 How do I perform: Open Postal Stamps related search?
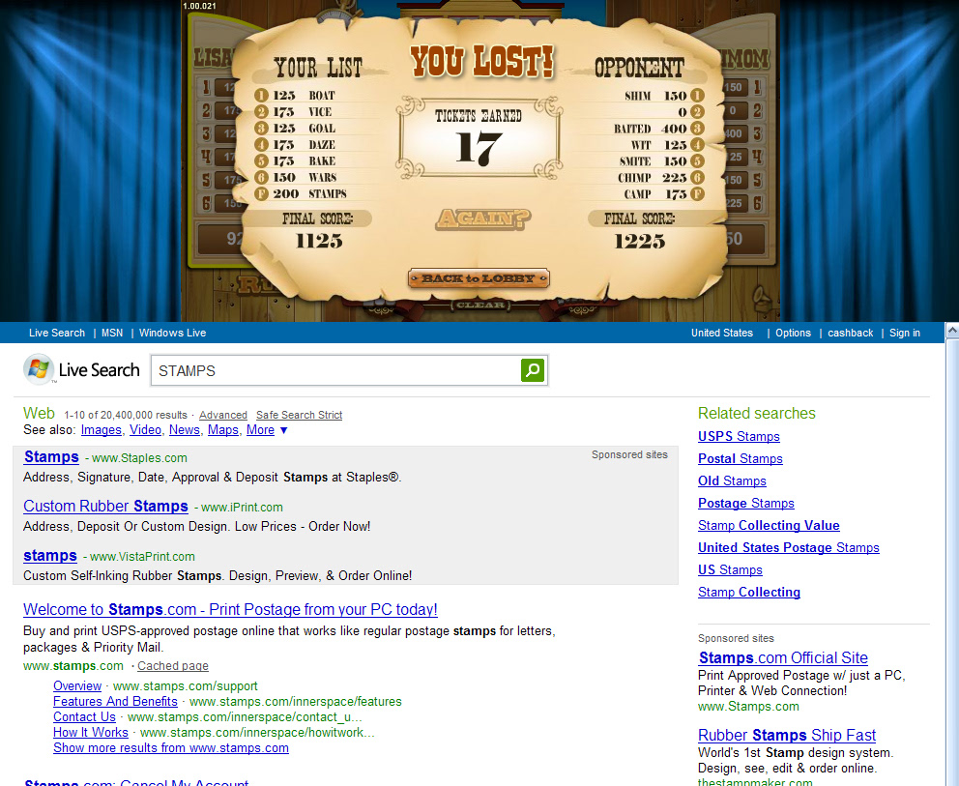click(741, 459)
